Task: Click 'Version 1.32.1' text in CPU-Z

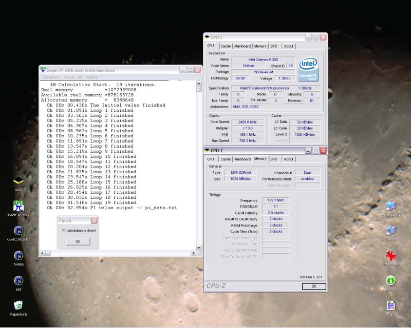Action: tap(311, 277)
